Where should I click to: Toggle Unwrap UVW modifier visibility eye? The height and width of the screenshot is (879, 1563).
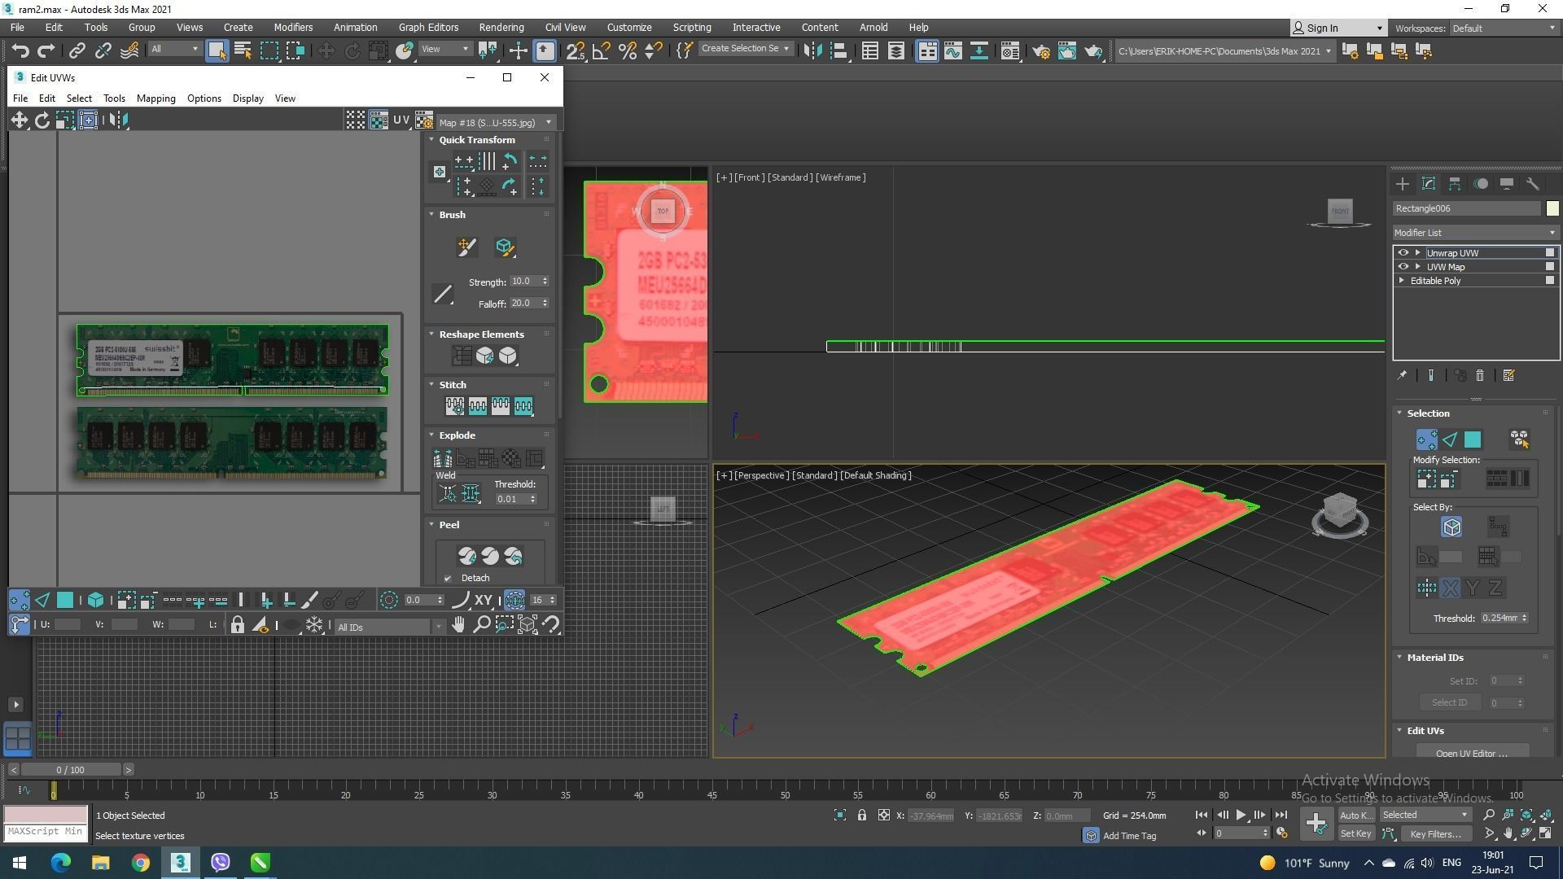pos(1403,253)
